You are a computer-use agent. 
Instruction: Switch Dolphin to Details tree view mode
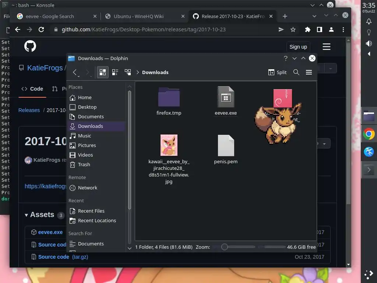pyautogui.click(x=128, y=72)
